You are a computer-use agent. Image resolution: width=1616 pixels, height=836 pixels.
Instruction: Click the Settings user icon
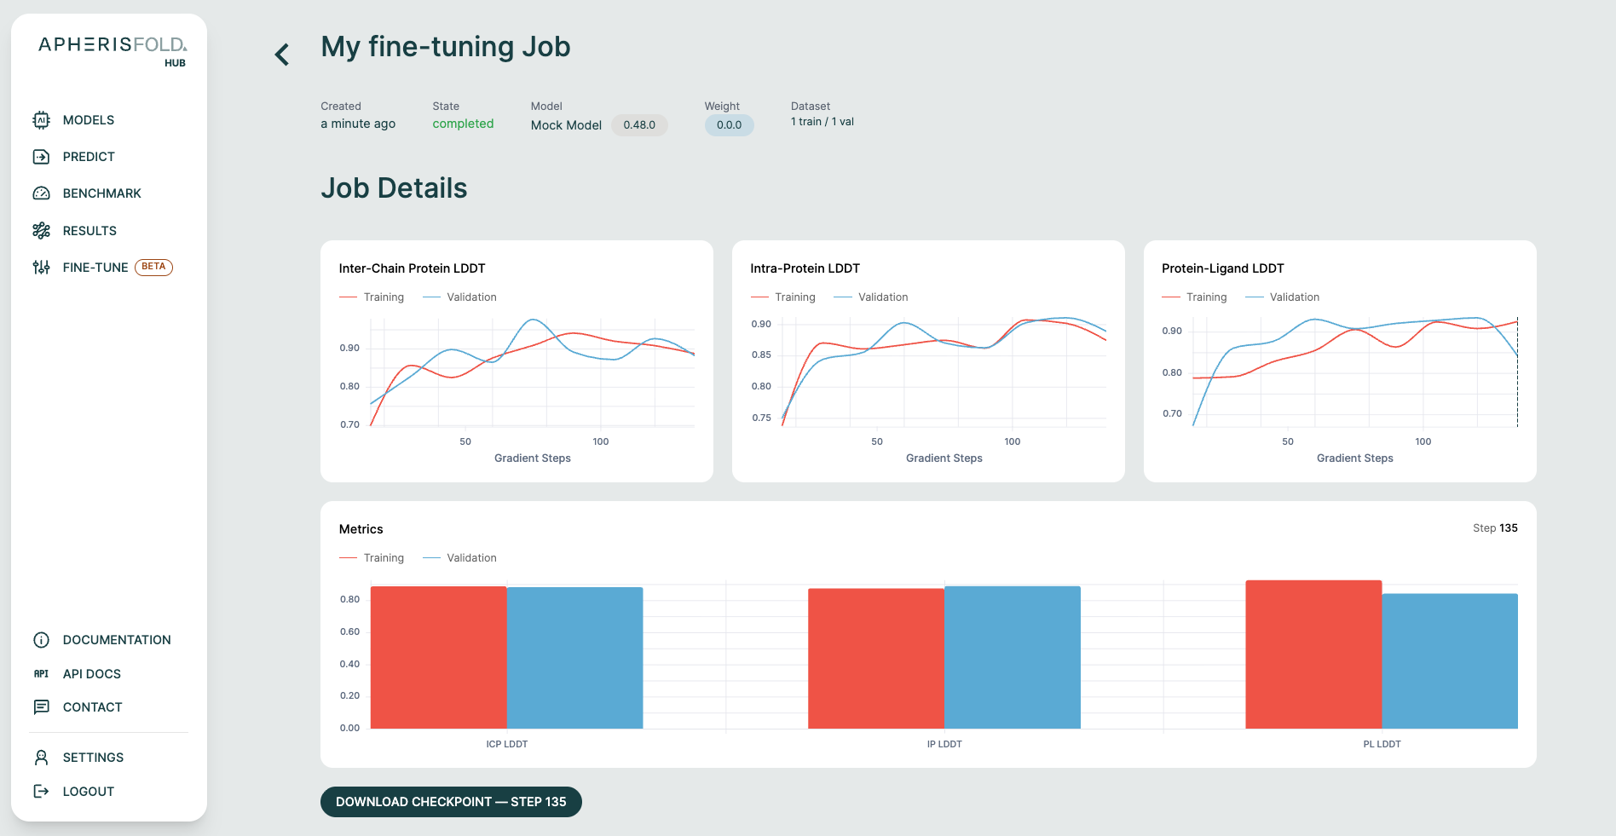pos(41,758)
